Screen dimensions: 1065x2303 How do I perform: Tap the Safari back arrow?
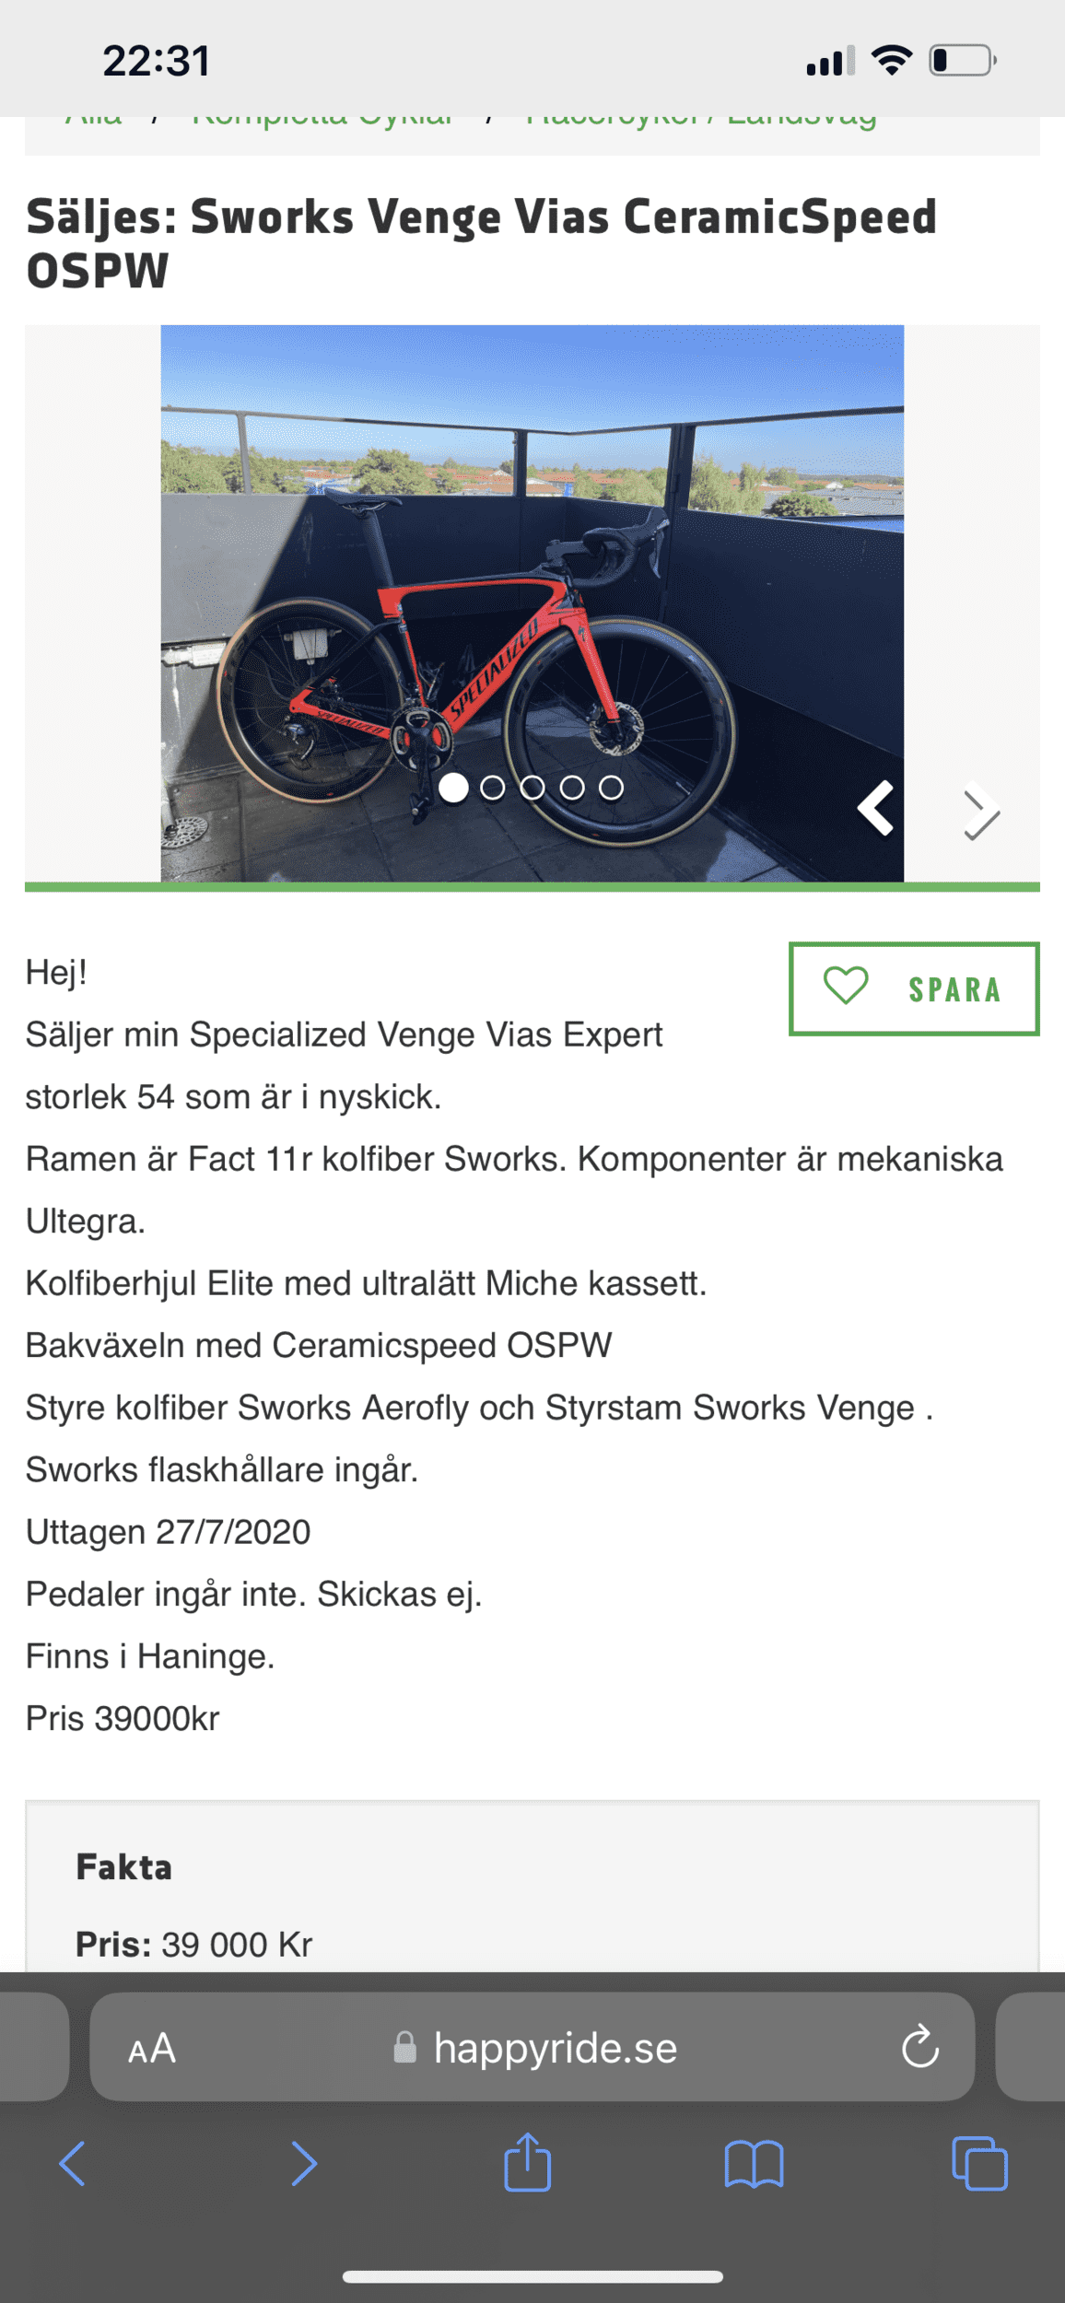point(72,2163)
